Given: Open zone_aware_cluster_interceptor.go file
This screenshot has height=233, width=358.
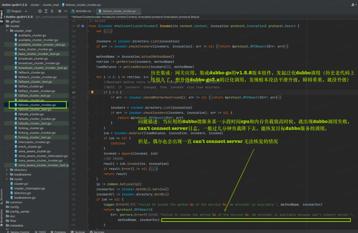Looking at the screenshot, I should [x=43, y=156].
